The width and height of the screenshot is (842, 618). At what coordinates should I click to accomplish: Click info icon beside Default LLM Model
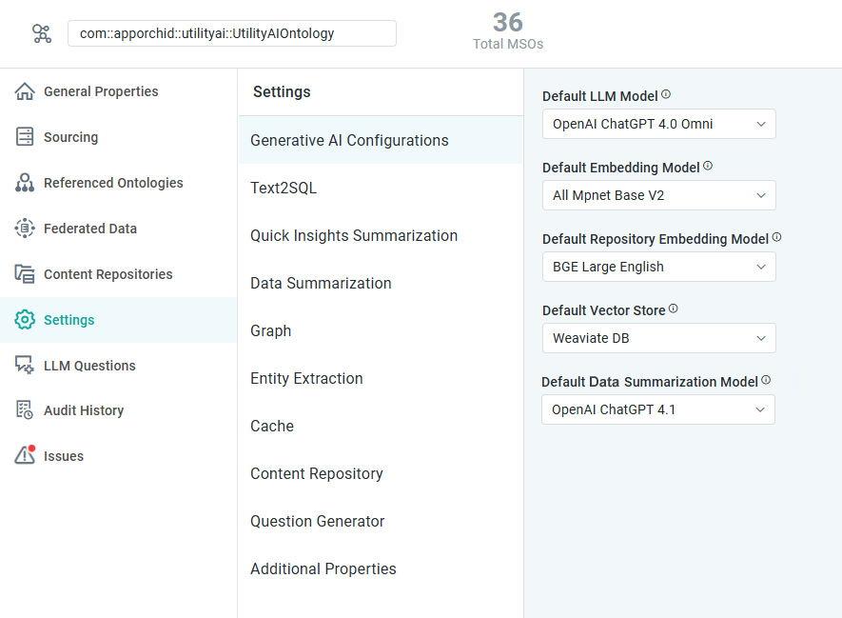pos(666,95)
